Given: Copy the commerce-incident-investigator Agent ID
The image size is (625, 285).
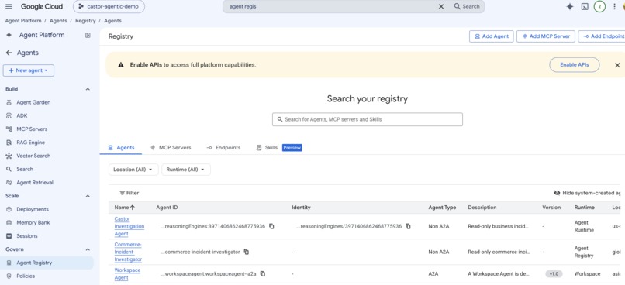Looking at the screenshot, I should tap(247, 252).
